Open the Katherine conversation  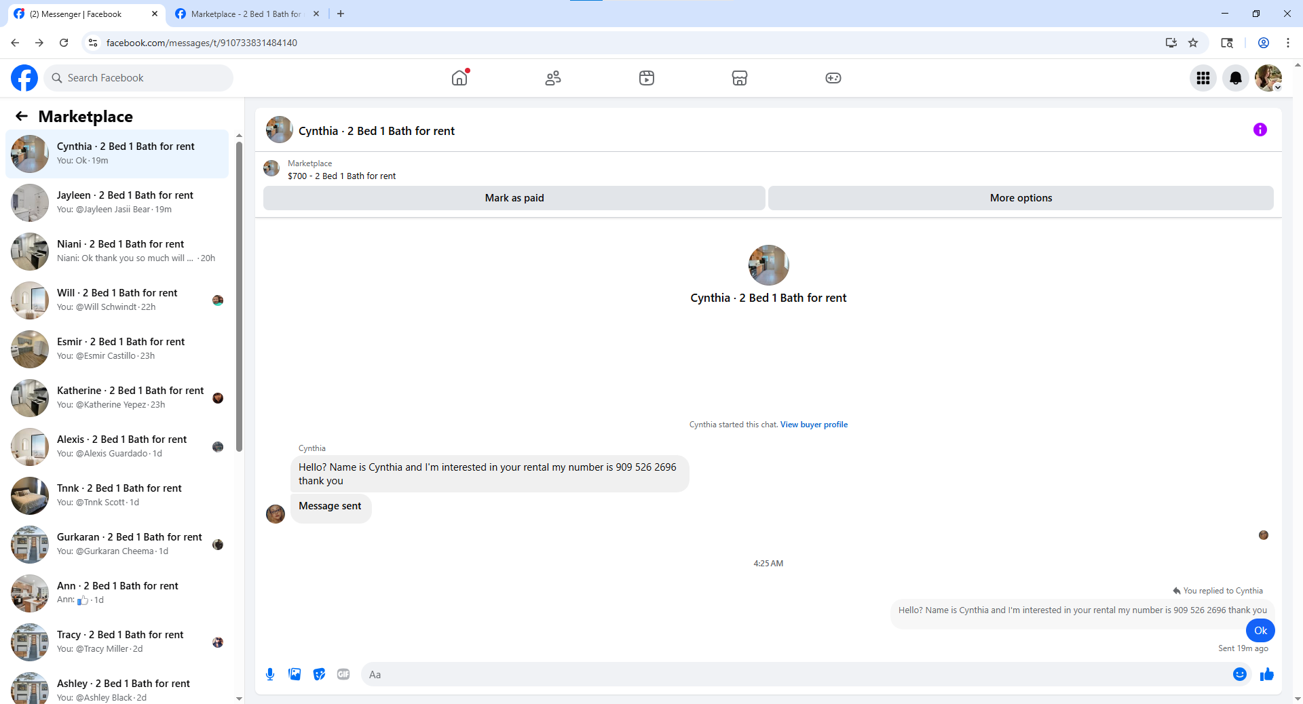[x=117, y=398]
